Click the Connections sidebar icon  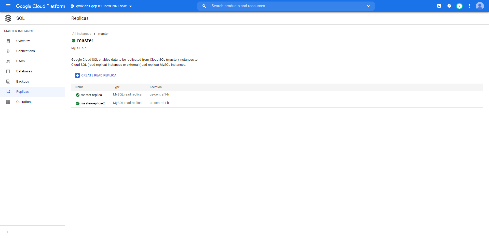point(8,51)
